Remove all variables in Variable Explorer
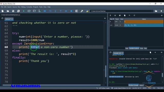 pos(125,15)
